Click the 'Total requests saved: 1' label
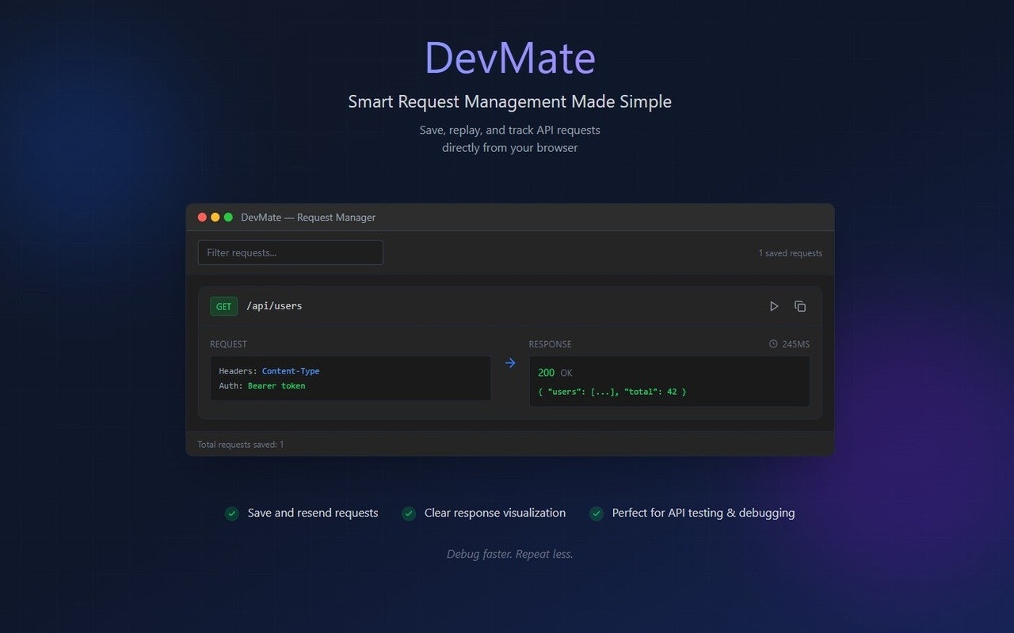 coord(240,444)
